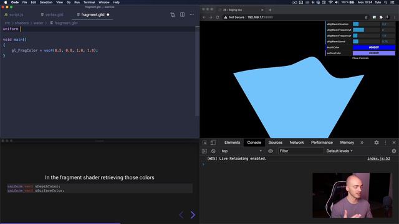Split the editor to the right
The height and width of the screenshot is (224, 399).
coord(183,15)
